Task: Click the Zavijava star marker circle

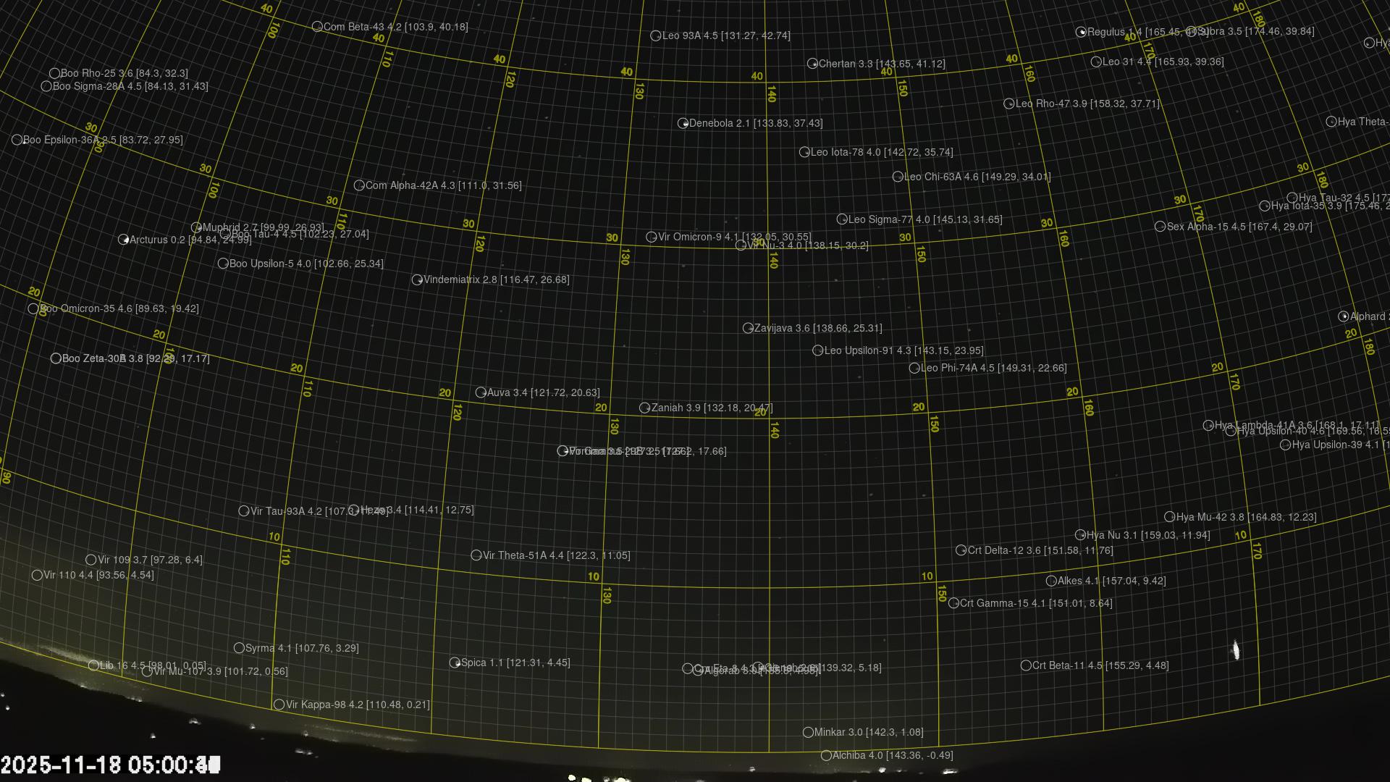Action: [748, 328]
